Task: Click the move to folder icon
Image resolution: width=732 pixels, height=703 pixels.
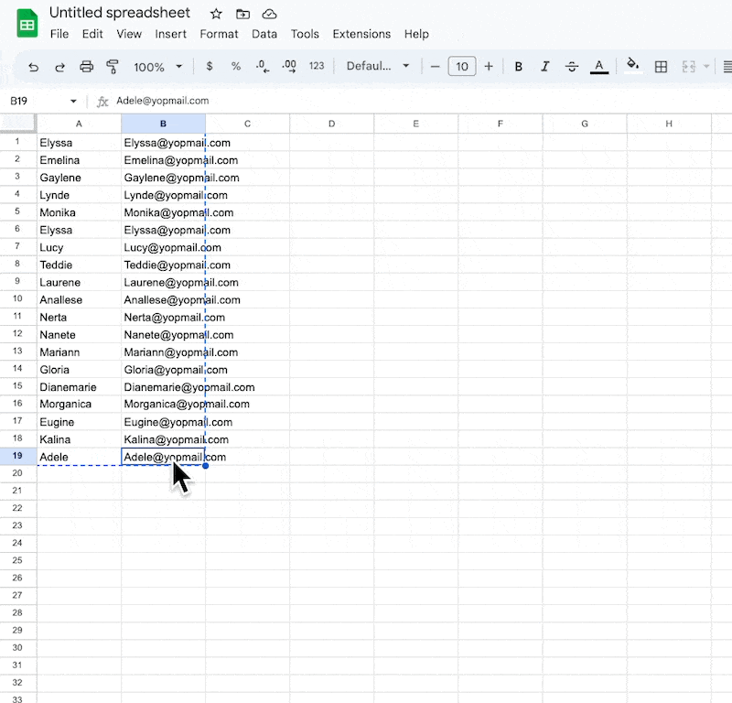Action: tap(242, 14)
